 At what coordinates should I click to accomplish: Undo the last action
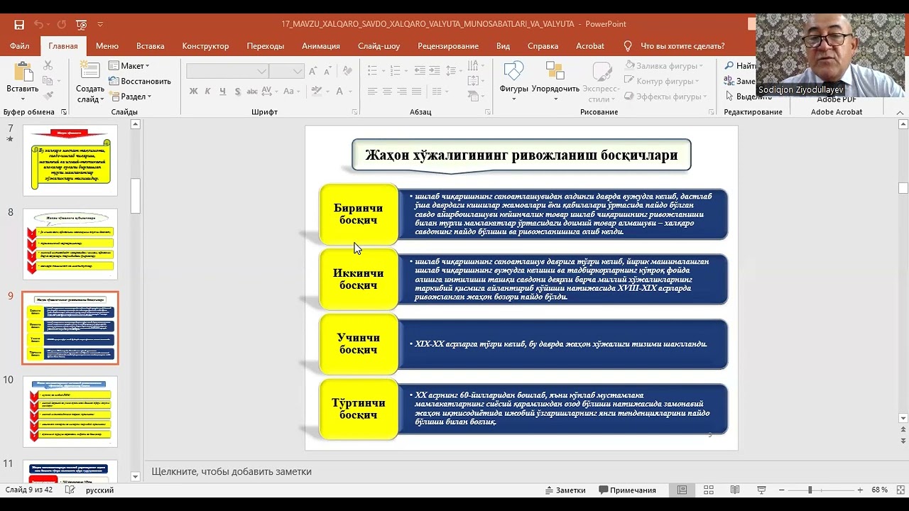pyautogui.click(x=38, y=24)
